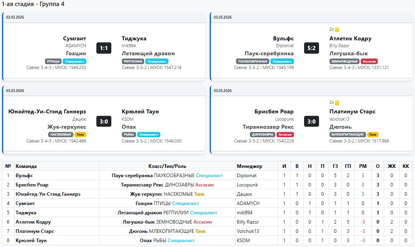Open the 1-ая стадия - Группа 4 heading
The image size is (415, 247).
pyautogui.click(x=33, y=4)
